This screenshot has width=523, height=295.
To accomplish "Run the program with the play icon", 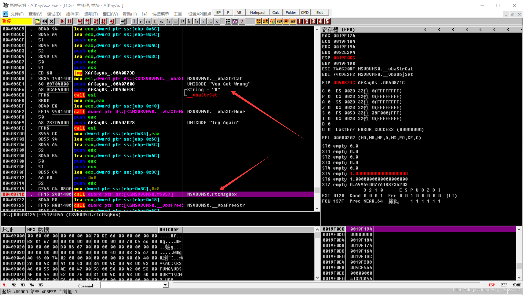I will [x=62, y=21].
